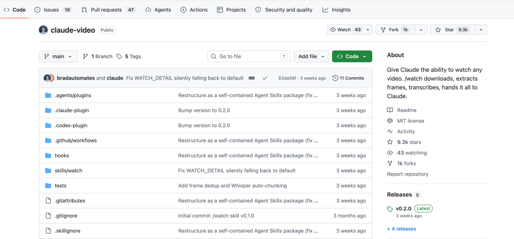
Task: Click the MIT license scales icon
Action: [x=390, y=121]
